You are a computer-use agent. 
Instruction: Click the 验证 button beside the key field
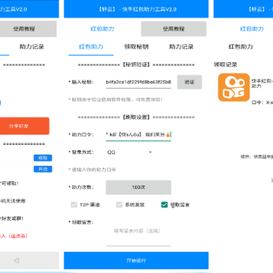190,82
